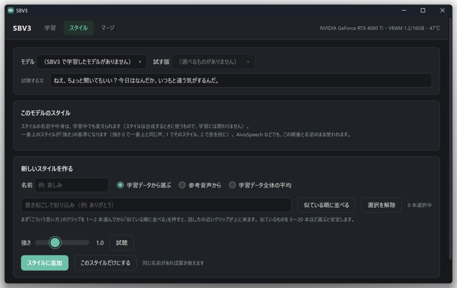Click the スタイルに追加 button
457x288 pixels.
[45, 263]
